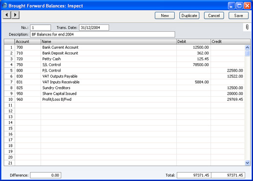The height and width of the screenshot is (181, 253).
Task: Click the Name column header
Action: [108, 42]
